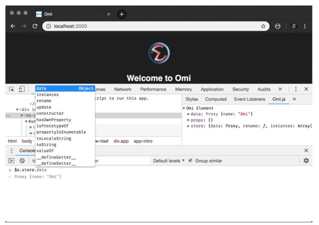
Task: Open the Computed sidebar tab
Action: 215,99
